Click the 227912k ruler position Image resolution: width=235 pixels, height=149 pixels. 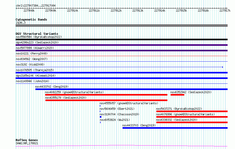point(116,11)
